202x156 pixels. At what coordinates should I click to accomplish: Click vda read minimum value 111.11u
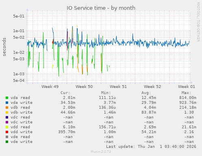(107, 98)
